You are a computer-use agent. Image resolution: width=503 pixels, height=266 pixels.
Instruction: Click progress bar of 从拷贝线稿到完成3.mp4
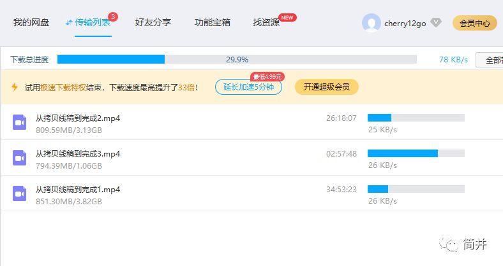click(416, 153)
